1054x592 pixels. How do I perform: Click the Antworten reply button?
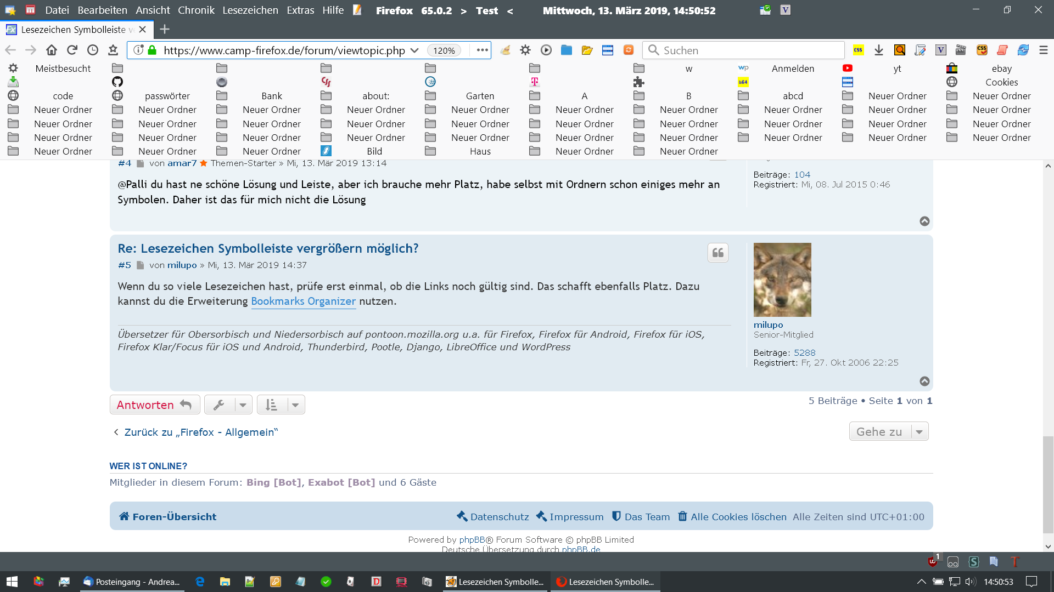click(x=154, y=405)
